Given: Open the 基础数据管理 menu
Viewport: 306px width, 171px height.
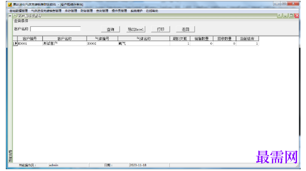Looking at the screenshot, I should click(19, 11).
